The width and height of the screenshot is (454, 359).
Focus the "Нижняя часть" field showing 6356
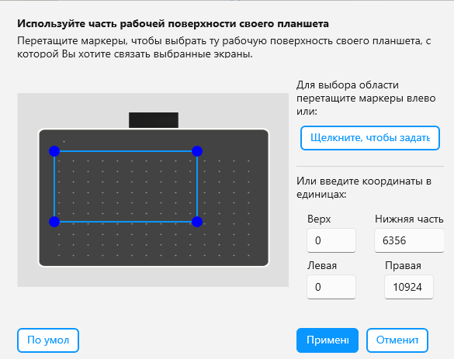point(409,240)
